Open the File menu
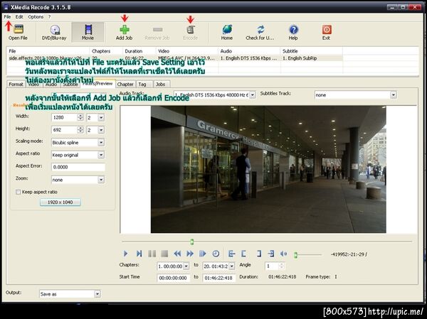427x319 pixels. (7, 17)
